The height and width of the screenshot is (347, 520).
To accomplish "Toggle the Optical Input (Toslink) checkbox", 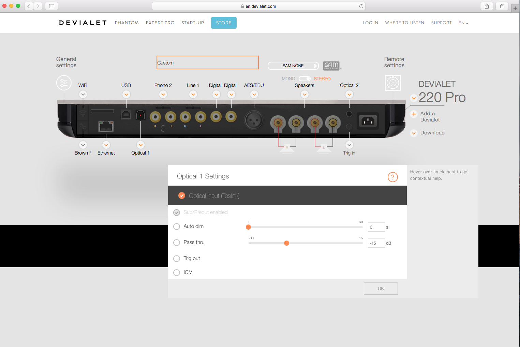I will [182, 196].
